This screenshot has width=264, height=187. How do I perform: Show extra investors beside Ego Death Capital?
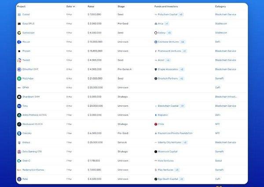click(x=181, y=179)
